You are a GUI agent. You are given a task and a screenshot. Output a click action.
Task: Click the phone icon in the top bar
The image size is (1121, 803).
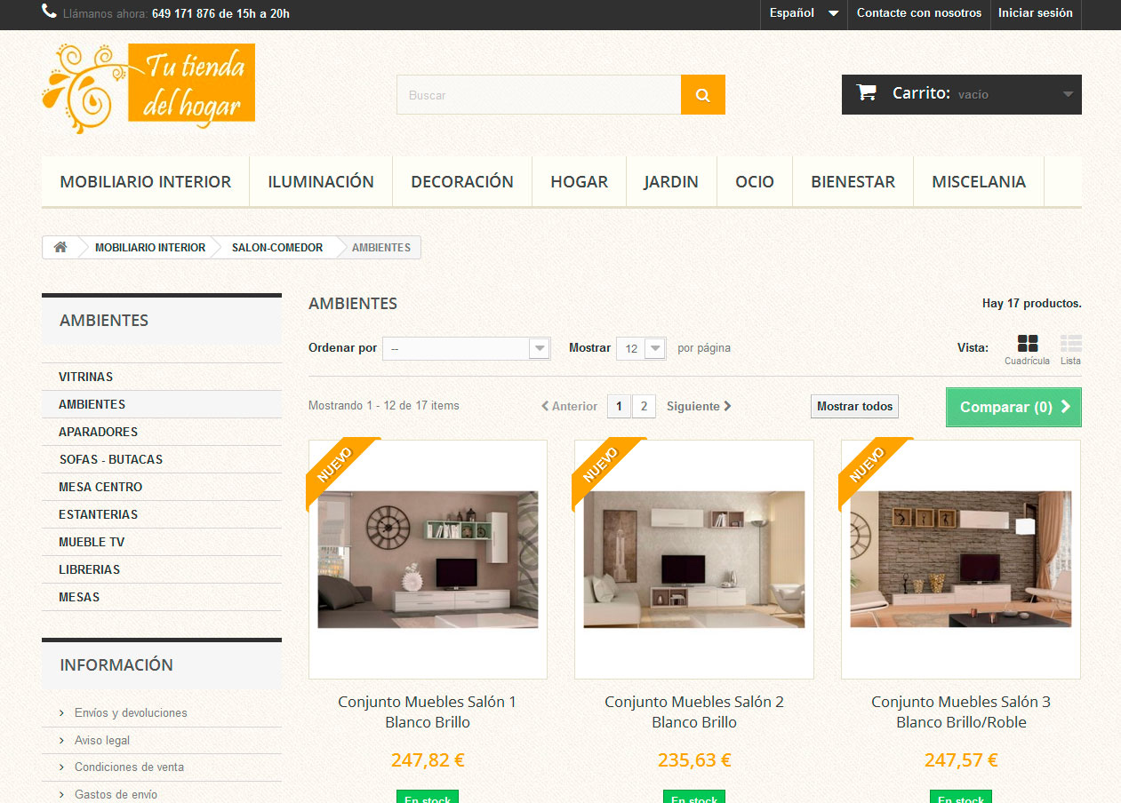point(49,13)
